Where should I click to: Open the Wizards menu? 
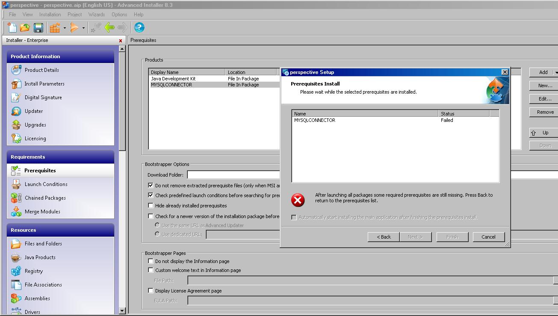point(96,14)
